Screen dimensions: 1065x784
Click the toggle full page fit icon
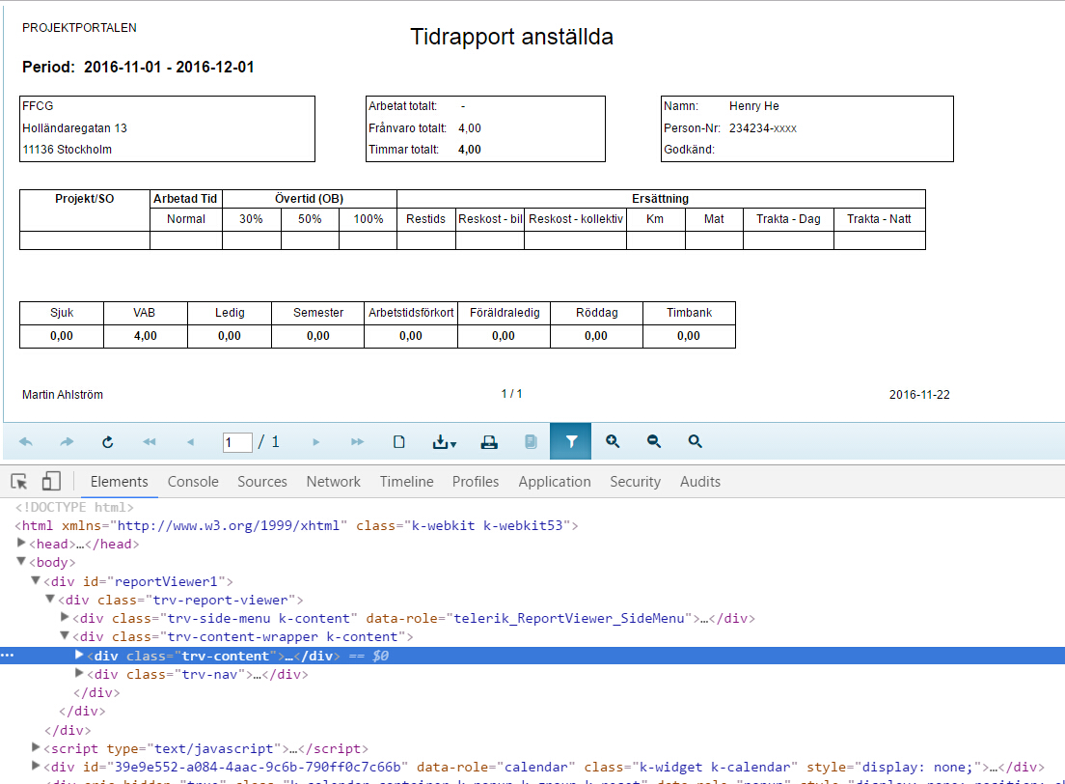tap(696, 442)
